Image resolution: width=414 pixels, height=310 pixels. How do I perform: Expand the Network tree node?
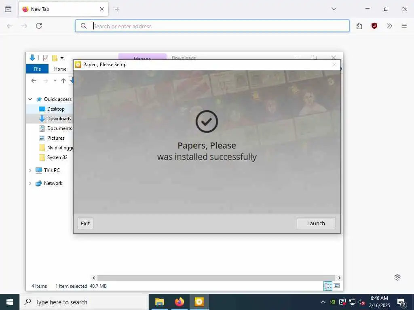(x=30, y=183)
